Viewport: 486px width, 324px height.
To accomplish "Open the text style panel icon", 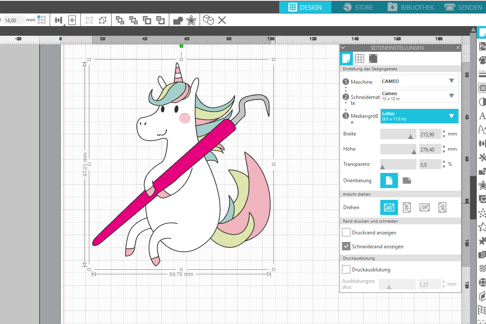I will click(483, 116).
